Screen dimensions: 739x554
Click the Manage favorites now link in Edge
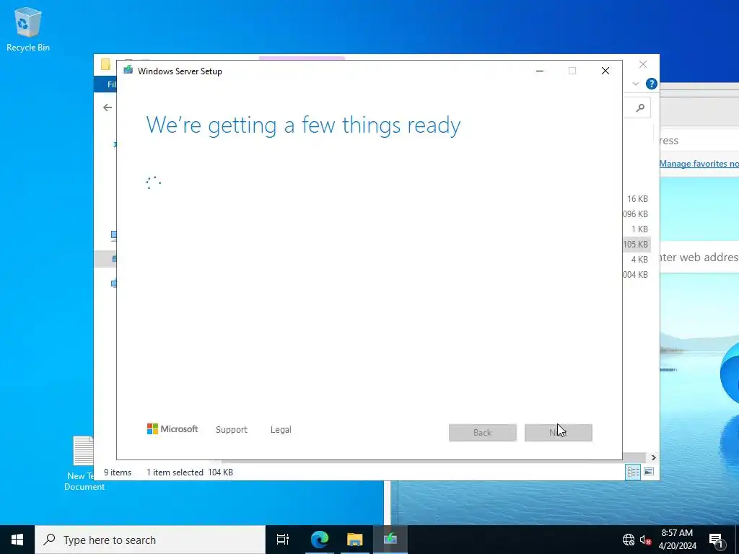[x=699, y=164]
